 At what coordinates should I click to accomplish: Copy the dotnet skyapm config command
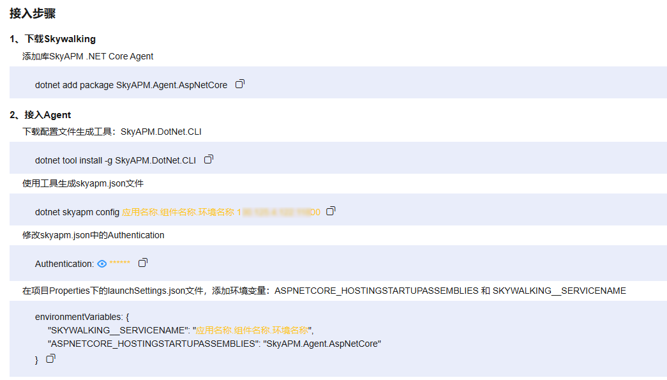click(x=331, y=211)
